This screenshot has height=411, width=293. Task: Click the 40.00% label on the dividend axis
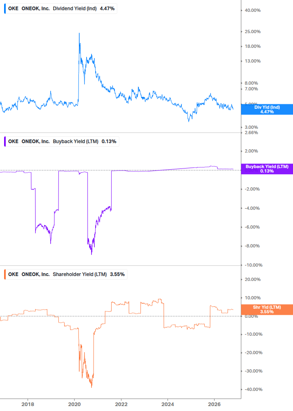coord(253,11)
